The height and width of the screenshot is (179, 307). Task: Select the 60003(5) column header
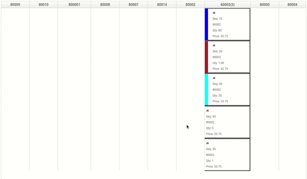coord(227,5)
